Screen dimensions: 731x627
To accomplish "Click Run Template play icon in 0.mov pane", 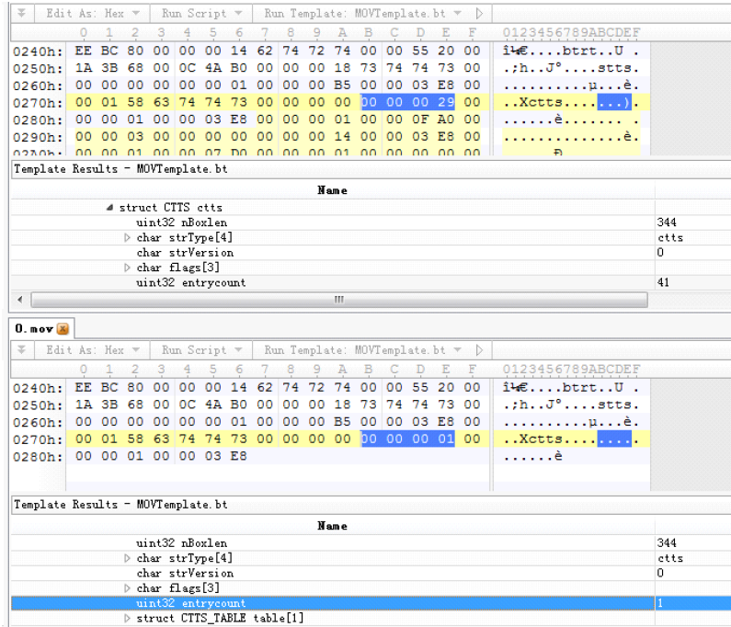I will pos(479,350).
